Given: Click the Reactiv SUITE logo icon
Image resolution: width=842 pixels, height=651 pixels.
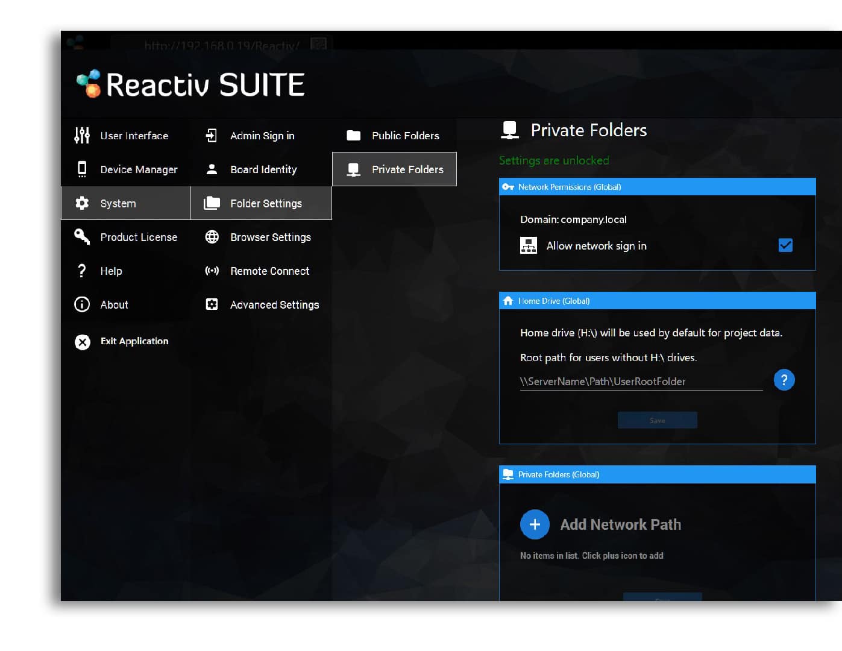Looking at the screenshot, I should 89,84.
